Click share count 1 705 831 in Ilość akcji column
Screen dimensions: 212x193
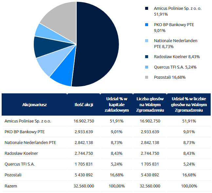click(x=84, y=164)
